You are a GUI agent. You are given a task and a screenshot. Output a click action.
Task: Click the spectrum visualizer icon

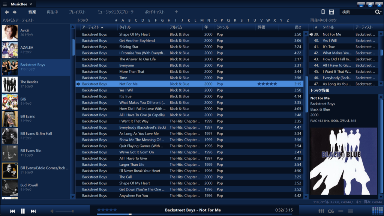coord(377,211)
